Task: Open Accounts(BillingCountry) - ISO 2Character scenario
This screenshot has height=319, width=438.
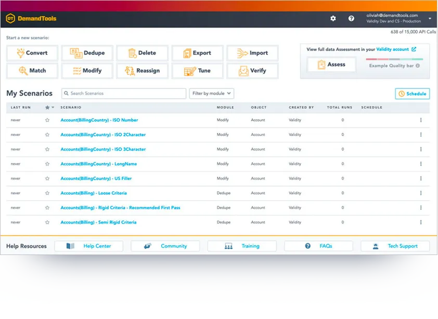Action: point(103,135)
